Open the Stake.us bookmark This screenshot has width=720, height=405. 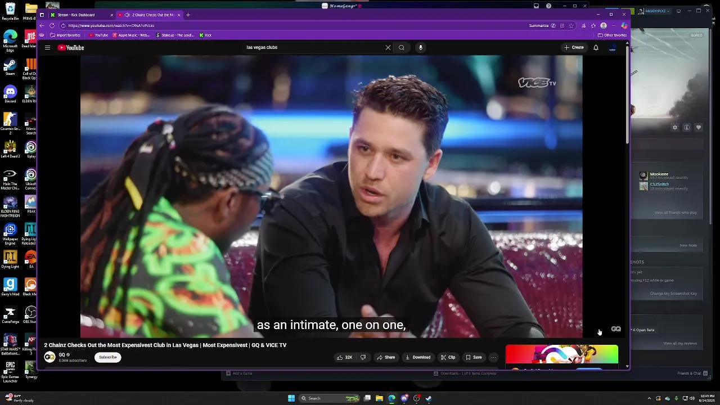(175, 35)
